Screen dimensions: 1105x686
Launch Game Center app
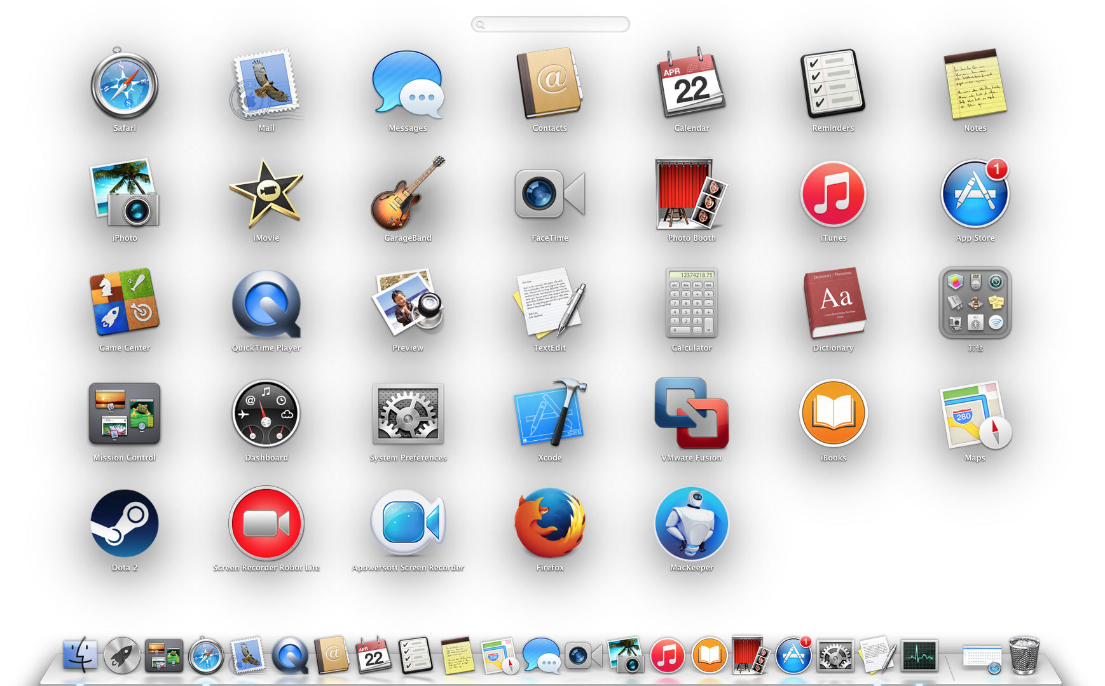click(x=125, y=302)
